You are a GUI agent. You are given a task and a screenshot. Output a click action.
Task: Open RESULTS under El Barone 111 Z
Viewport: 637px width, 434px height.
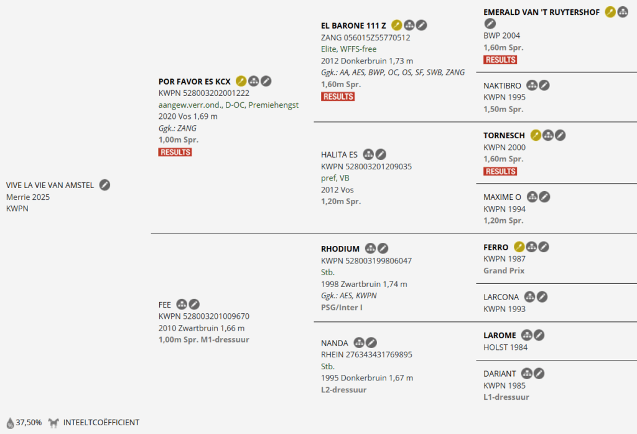[x=338, y=97]
